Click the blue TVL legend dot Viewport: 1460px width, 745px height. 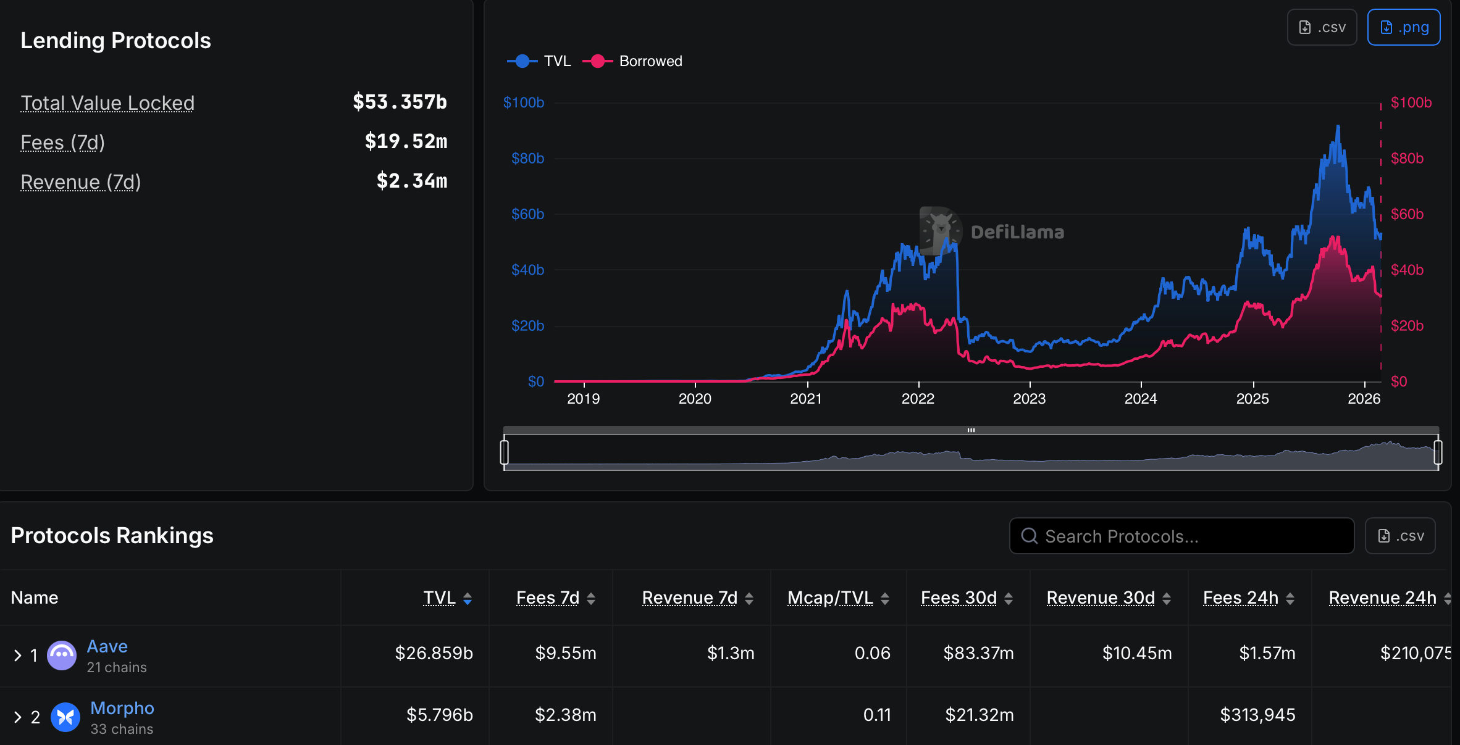click(x=522, y=61)
